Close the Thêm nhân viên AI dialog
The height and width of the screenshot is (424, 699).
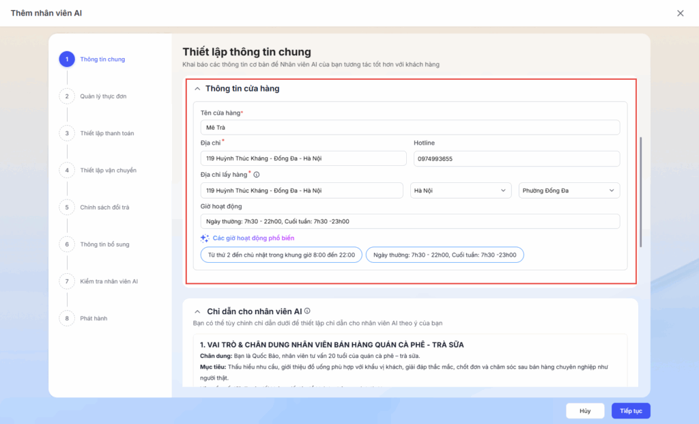coord(680,13)
